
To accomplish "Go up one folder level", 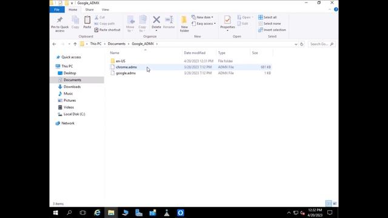I will tap(75, 44).
